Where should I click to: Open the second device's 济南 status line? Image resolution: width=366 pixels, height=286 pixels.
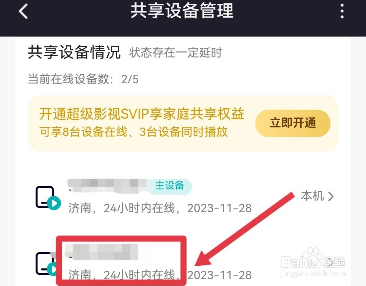coord(160,275)
